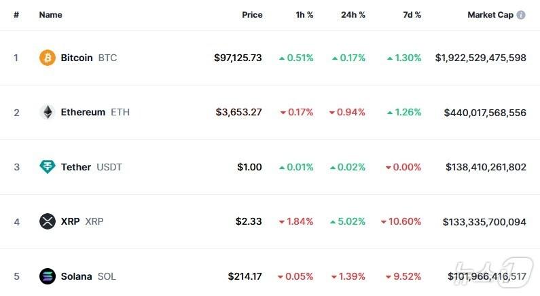Image resolution: width=540 pixels, height=296 pixels.
Task: Click Bitcoin's price of $97,125.73
Action: pyautogui.click(x=238, y=58)
